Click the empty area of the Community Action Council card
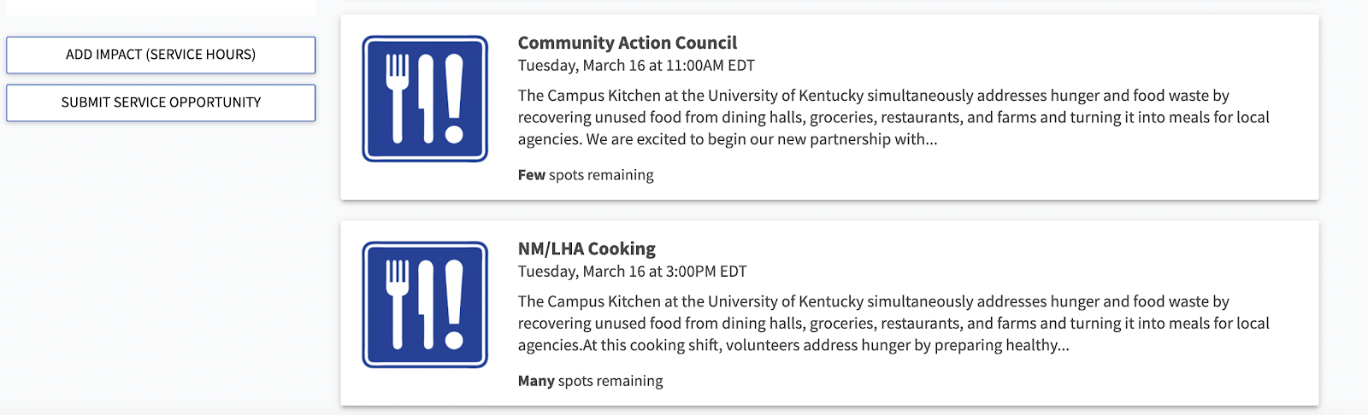This screenshot has width=1368, height=415. click(1026, 175)
